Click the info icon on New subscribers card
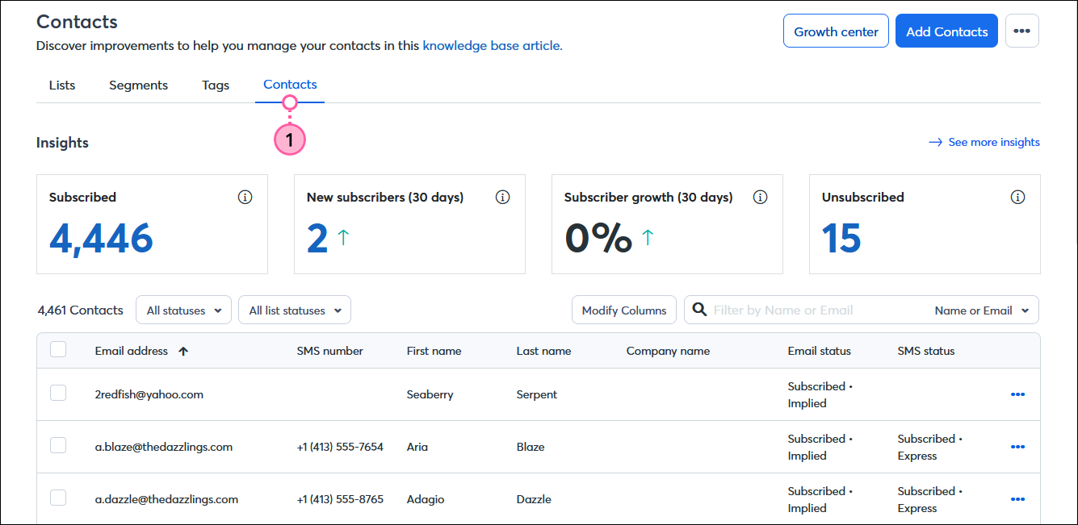The image size is (1078, 525). (x=503, y=197)
